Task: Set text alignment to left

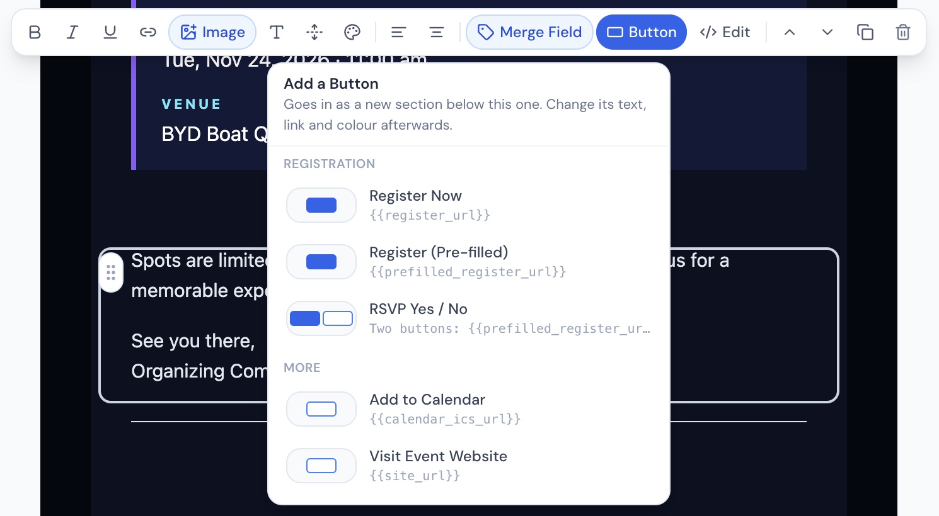Action: [x=398, y=32]
